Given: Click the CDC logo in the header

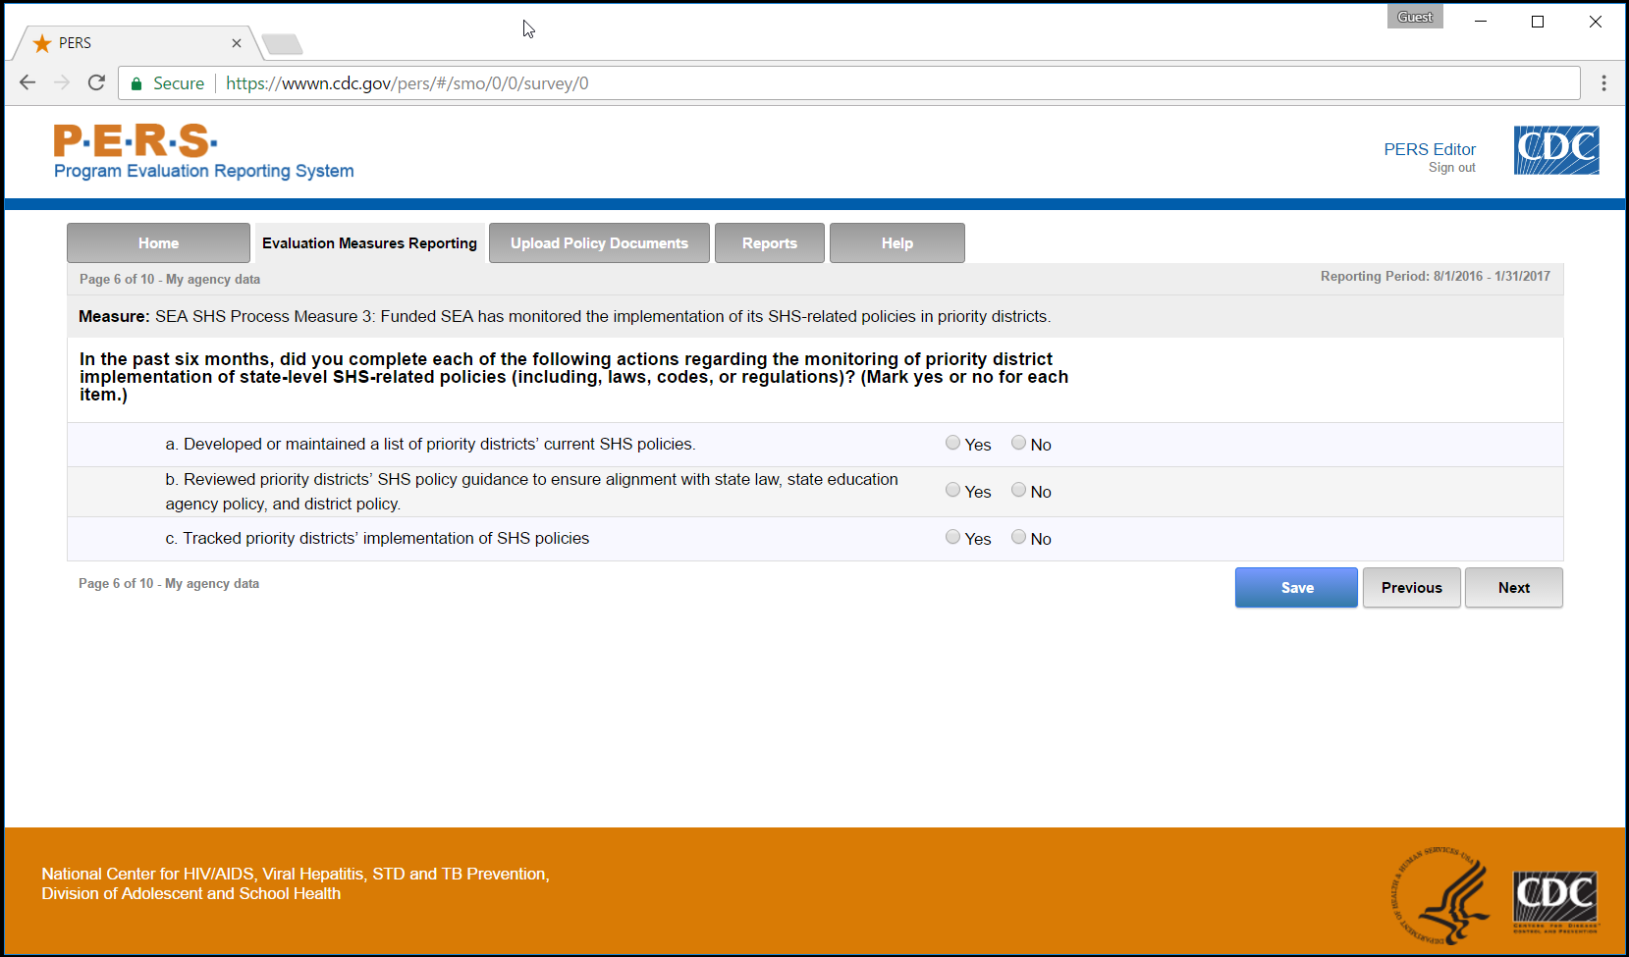Looking at the screenshot, I should click(x=1556, y=150).
